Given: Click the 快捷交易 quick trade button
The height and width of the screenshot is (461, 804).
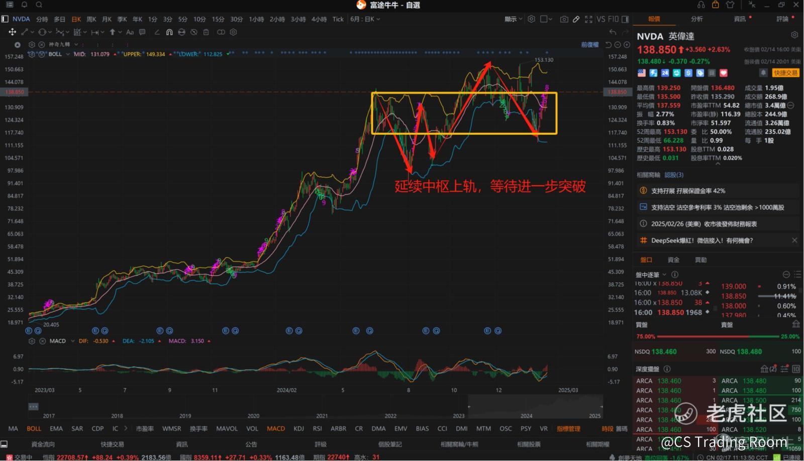Looking at the screenshot, I should [786, 73].
